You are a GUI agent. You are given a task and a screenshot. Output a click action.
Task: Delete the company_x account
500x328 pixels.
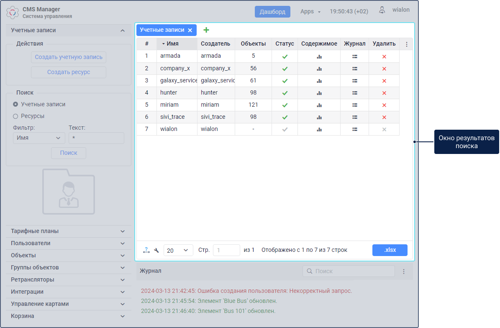coord(384,69)
